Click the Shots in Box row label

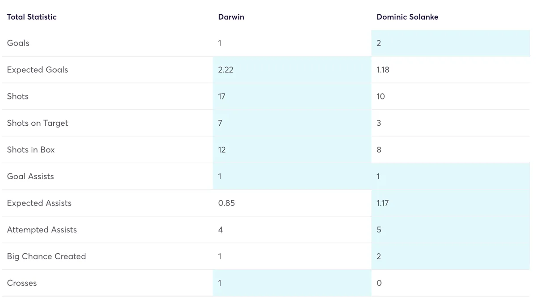point(31,150)
